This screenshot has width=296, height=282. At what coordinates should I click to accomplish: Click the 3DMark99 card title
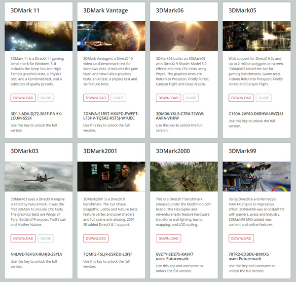click(242, 151)
